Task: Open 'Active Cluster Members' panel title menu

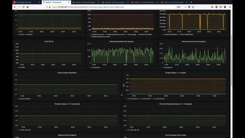Action: 67,73
